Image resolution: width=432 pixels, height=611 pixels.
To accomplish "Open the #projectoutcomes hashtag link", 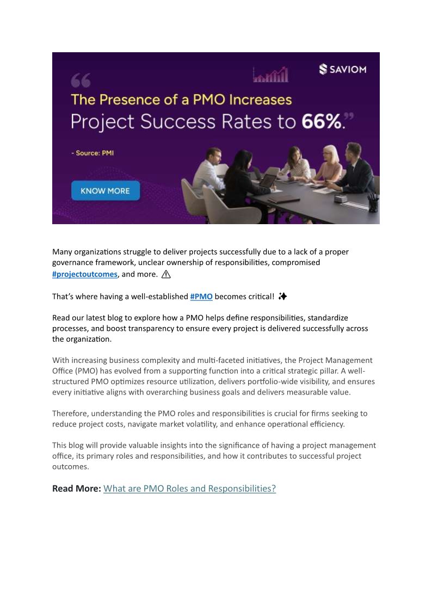I will click(x=85, y=274).
